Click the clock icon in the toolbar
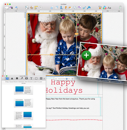The width and height of the screenshot is (127, 130). click(41, 8)
